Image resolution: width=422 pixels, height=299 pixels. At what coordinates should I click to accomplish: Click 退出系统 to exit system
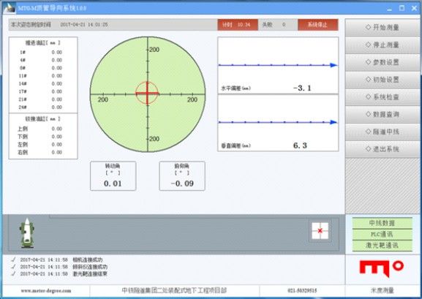pos(383,149)
